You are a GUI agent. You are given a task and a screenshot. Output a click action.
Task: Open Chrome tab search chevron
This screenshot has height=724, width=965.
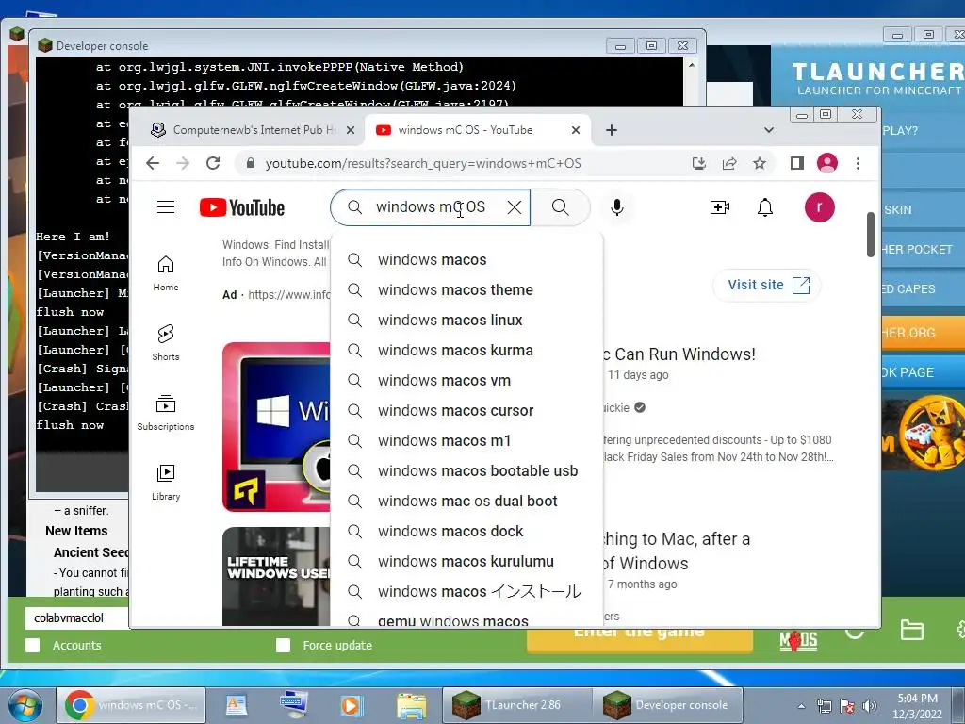click(x=769, y=130)
